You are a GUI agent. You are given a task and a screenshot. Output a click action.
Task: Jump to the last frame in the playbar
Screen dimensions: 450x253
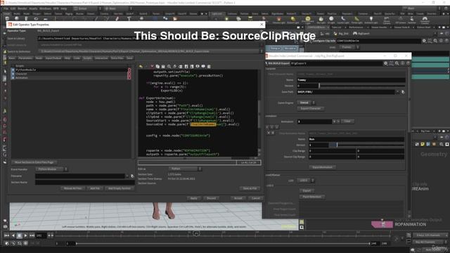coord(32,235)
